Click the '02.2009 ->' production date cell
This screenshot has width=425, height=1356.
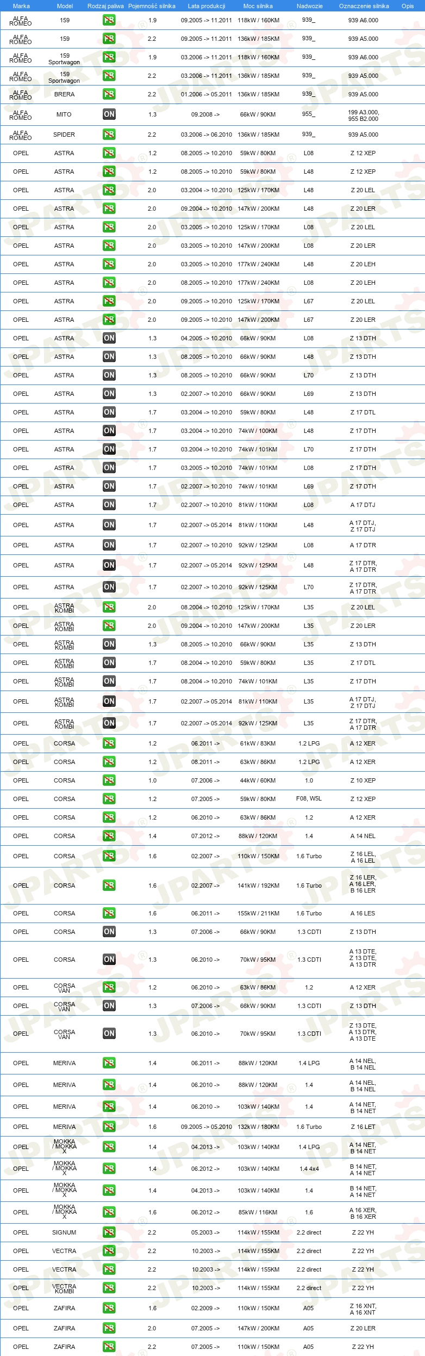coord(205,1308)
